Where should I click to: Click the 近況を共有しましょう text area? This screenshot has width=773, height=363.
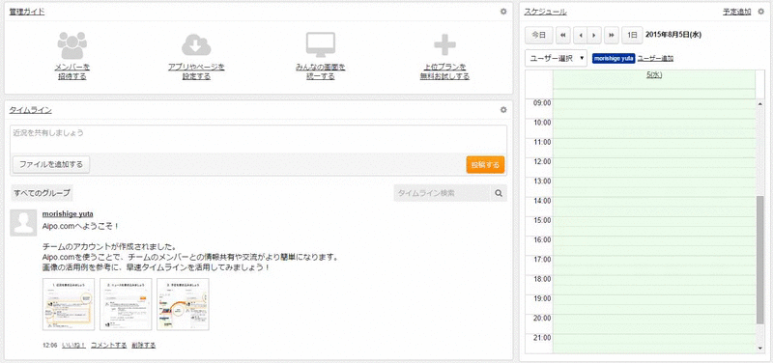coord(258,139)
